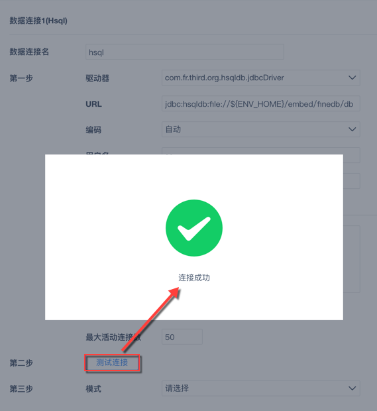Click the 数据连接名 field label
The height and width of the screenshot is (411, 377).
point(29,52)
